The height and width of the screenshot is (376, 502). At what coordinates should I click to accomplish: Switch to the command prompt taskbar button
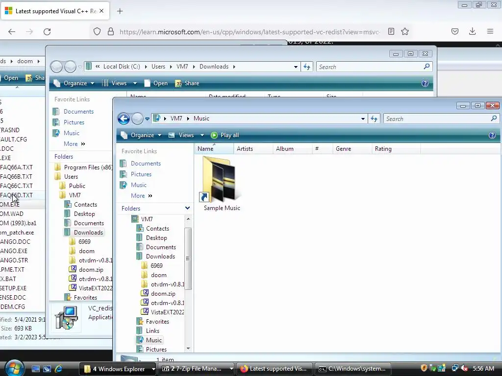353,369
